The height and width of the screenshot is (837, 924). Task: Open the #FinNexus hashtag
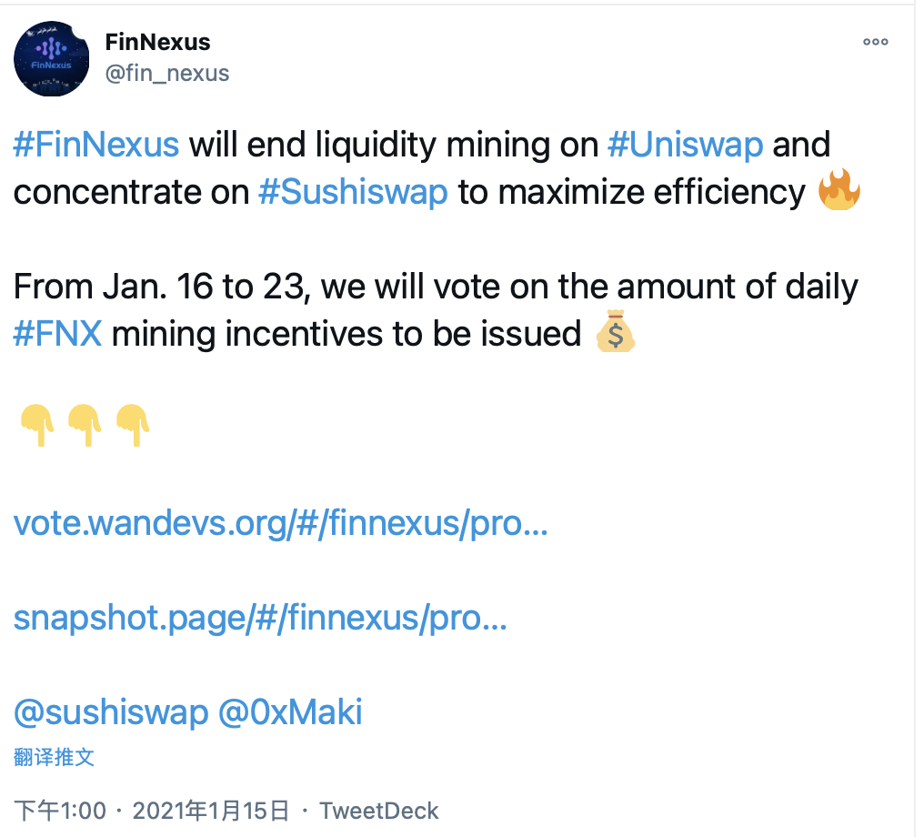coord(96,145)
